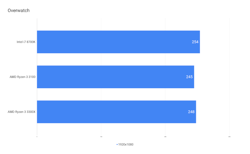Screen dimensions: 250x154
Task: Click the 300 tick on horizontal axis
Action: [x=229, y=137]
